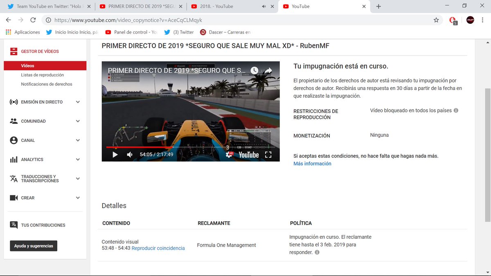This screenshot has width=491, height=276.
Task: Mute the video using the speaker icon
Action: click(130, 155)
